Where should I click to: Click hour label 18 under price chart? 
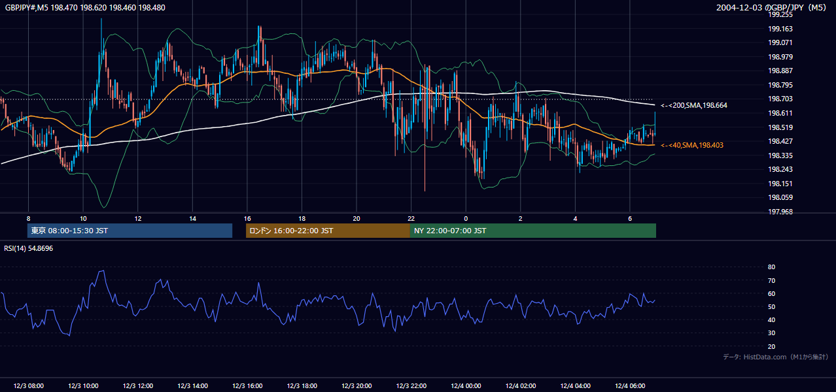302,218
